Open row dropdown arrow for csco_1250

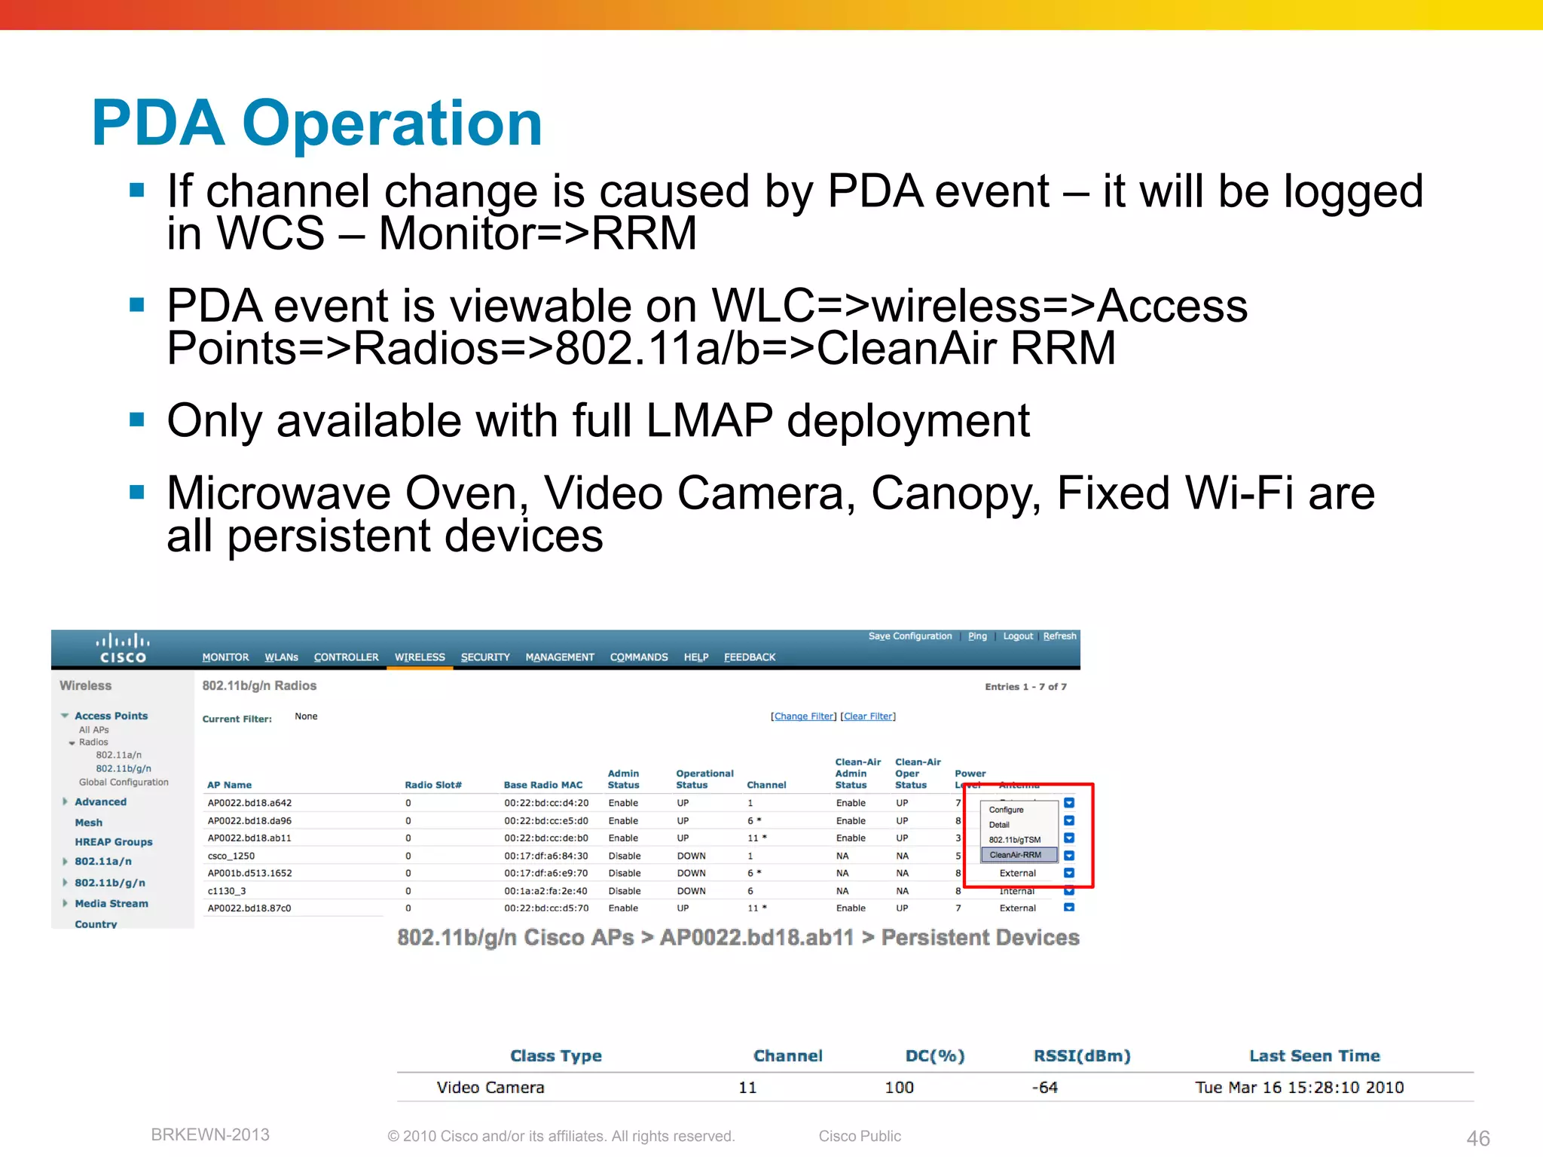tap(1069, 856)
